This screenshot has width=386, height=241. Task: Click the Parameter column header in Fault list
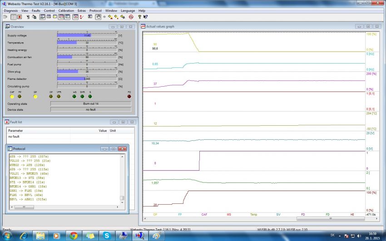[16, 131]
